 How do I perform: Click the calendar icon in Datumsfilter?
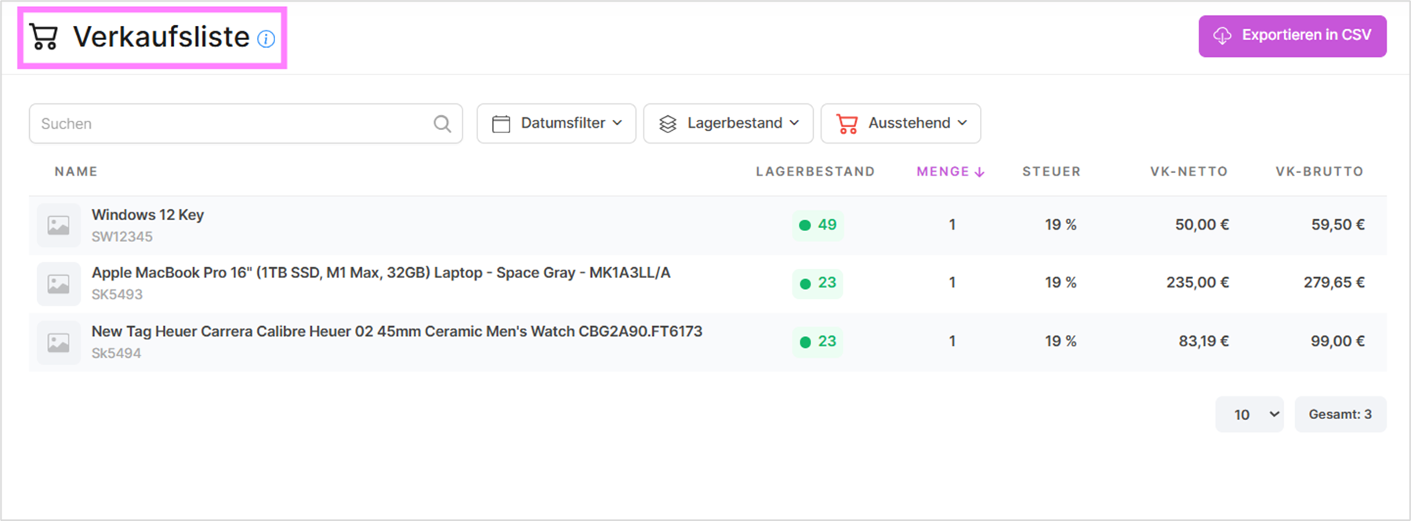501,124
